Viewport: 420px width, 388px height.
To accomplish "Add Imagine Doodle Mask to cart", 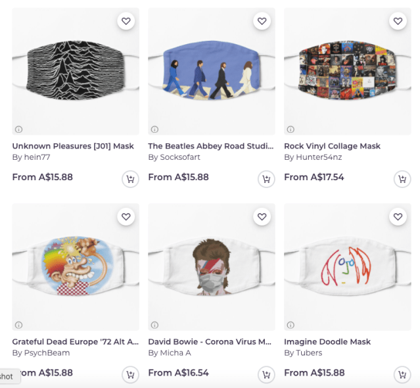I will (402, 375).
